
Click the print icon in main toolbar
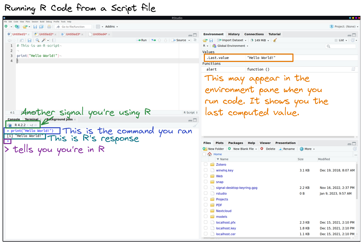pyautogui.click(x=49, y=27)
